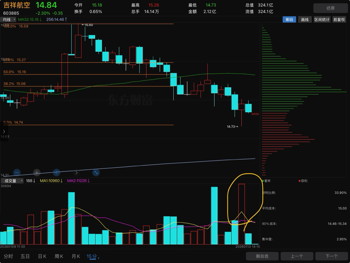Switch to the 分时 tab
Screen dimensions: 350x263
[8, 256]
